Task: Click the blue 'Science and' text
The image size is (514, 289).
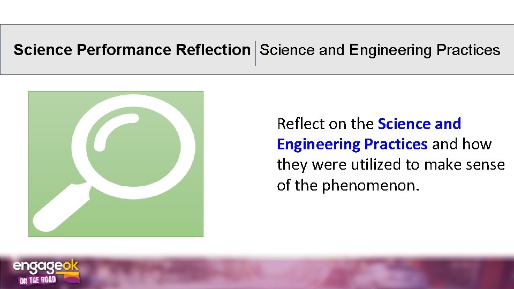Action: tap(419, 124)
